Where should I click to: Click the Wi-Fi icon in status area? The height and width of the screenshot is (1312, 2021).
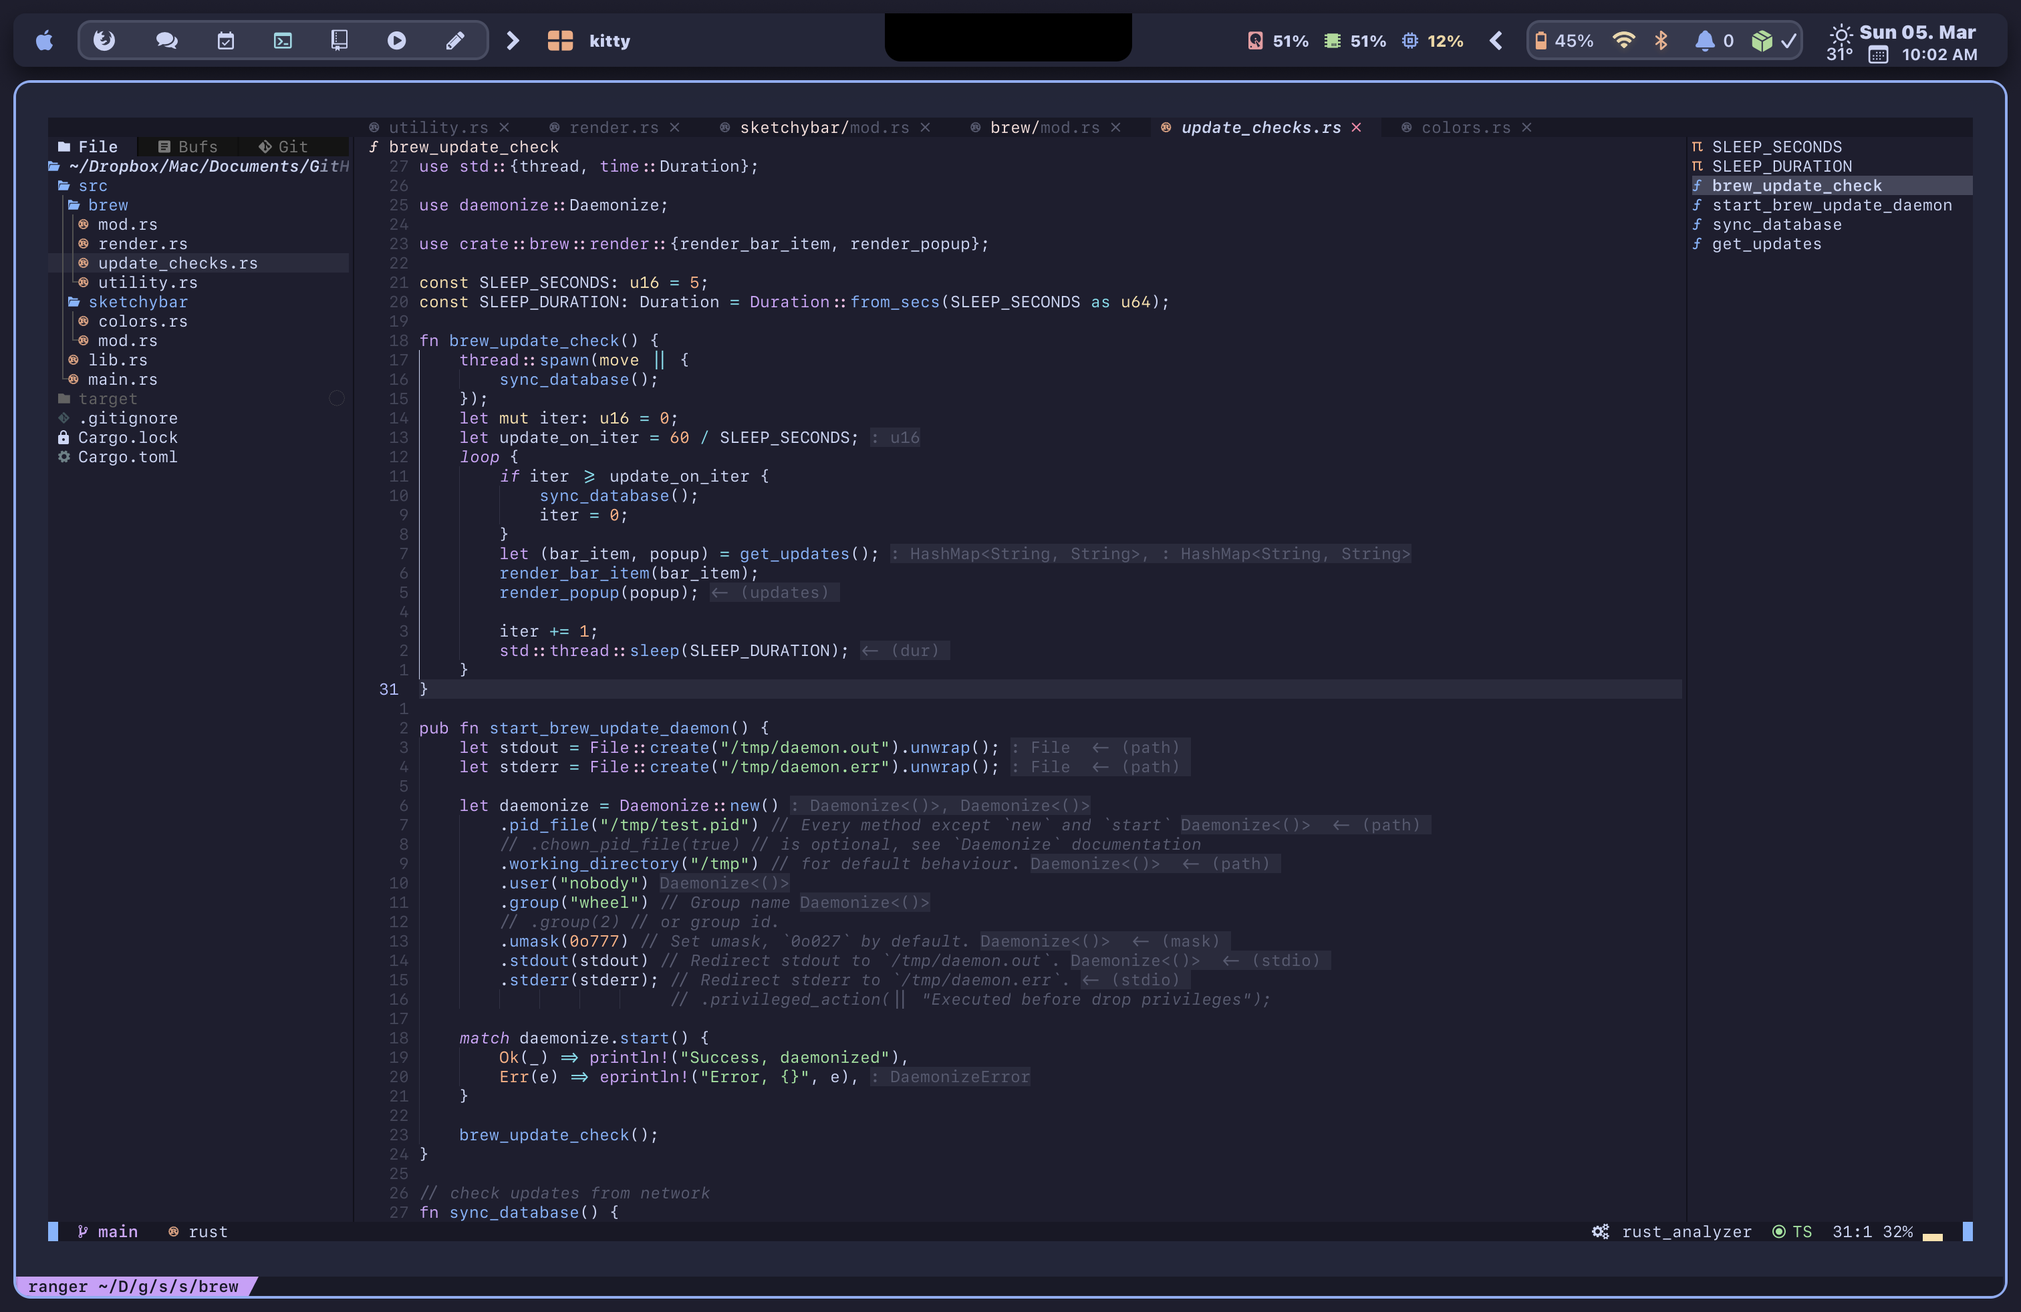click(1623, 41)
